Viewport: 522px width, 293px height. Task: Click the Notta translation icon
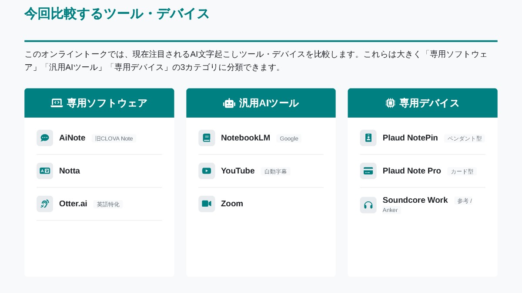click(x=45, y=171)
